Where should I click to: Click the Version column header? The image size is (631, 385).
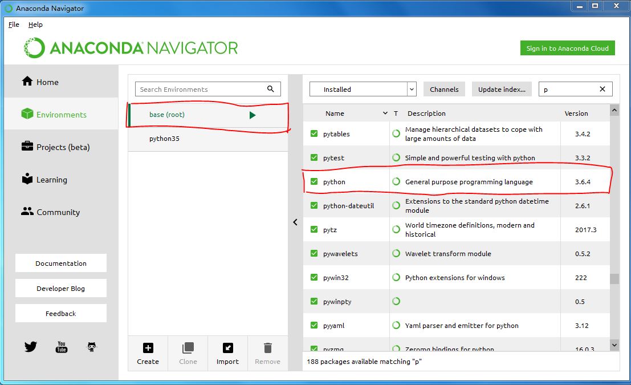pyautogui.click(x=576, y=114)
